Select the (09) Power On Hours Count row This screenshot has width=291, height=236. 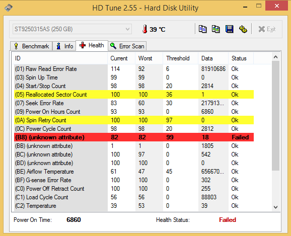pyautogui.click(x=134, y=112)
